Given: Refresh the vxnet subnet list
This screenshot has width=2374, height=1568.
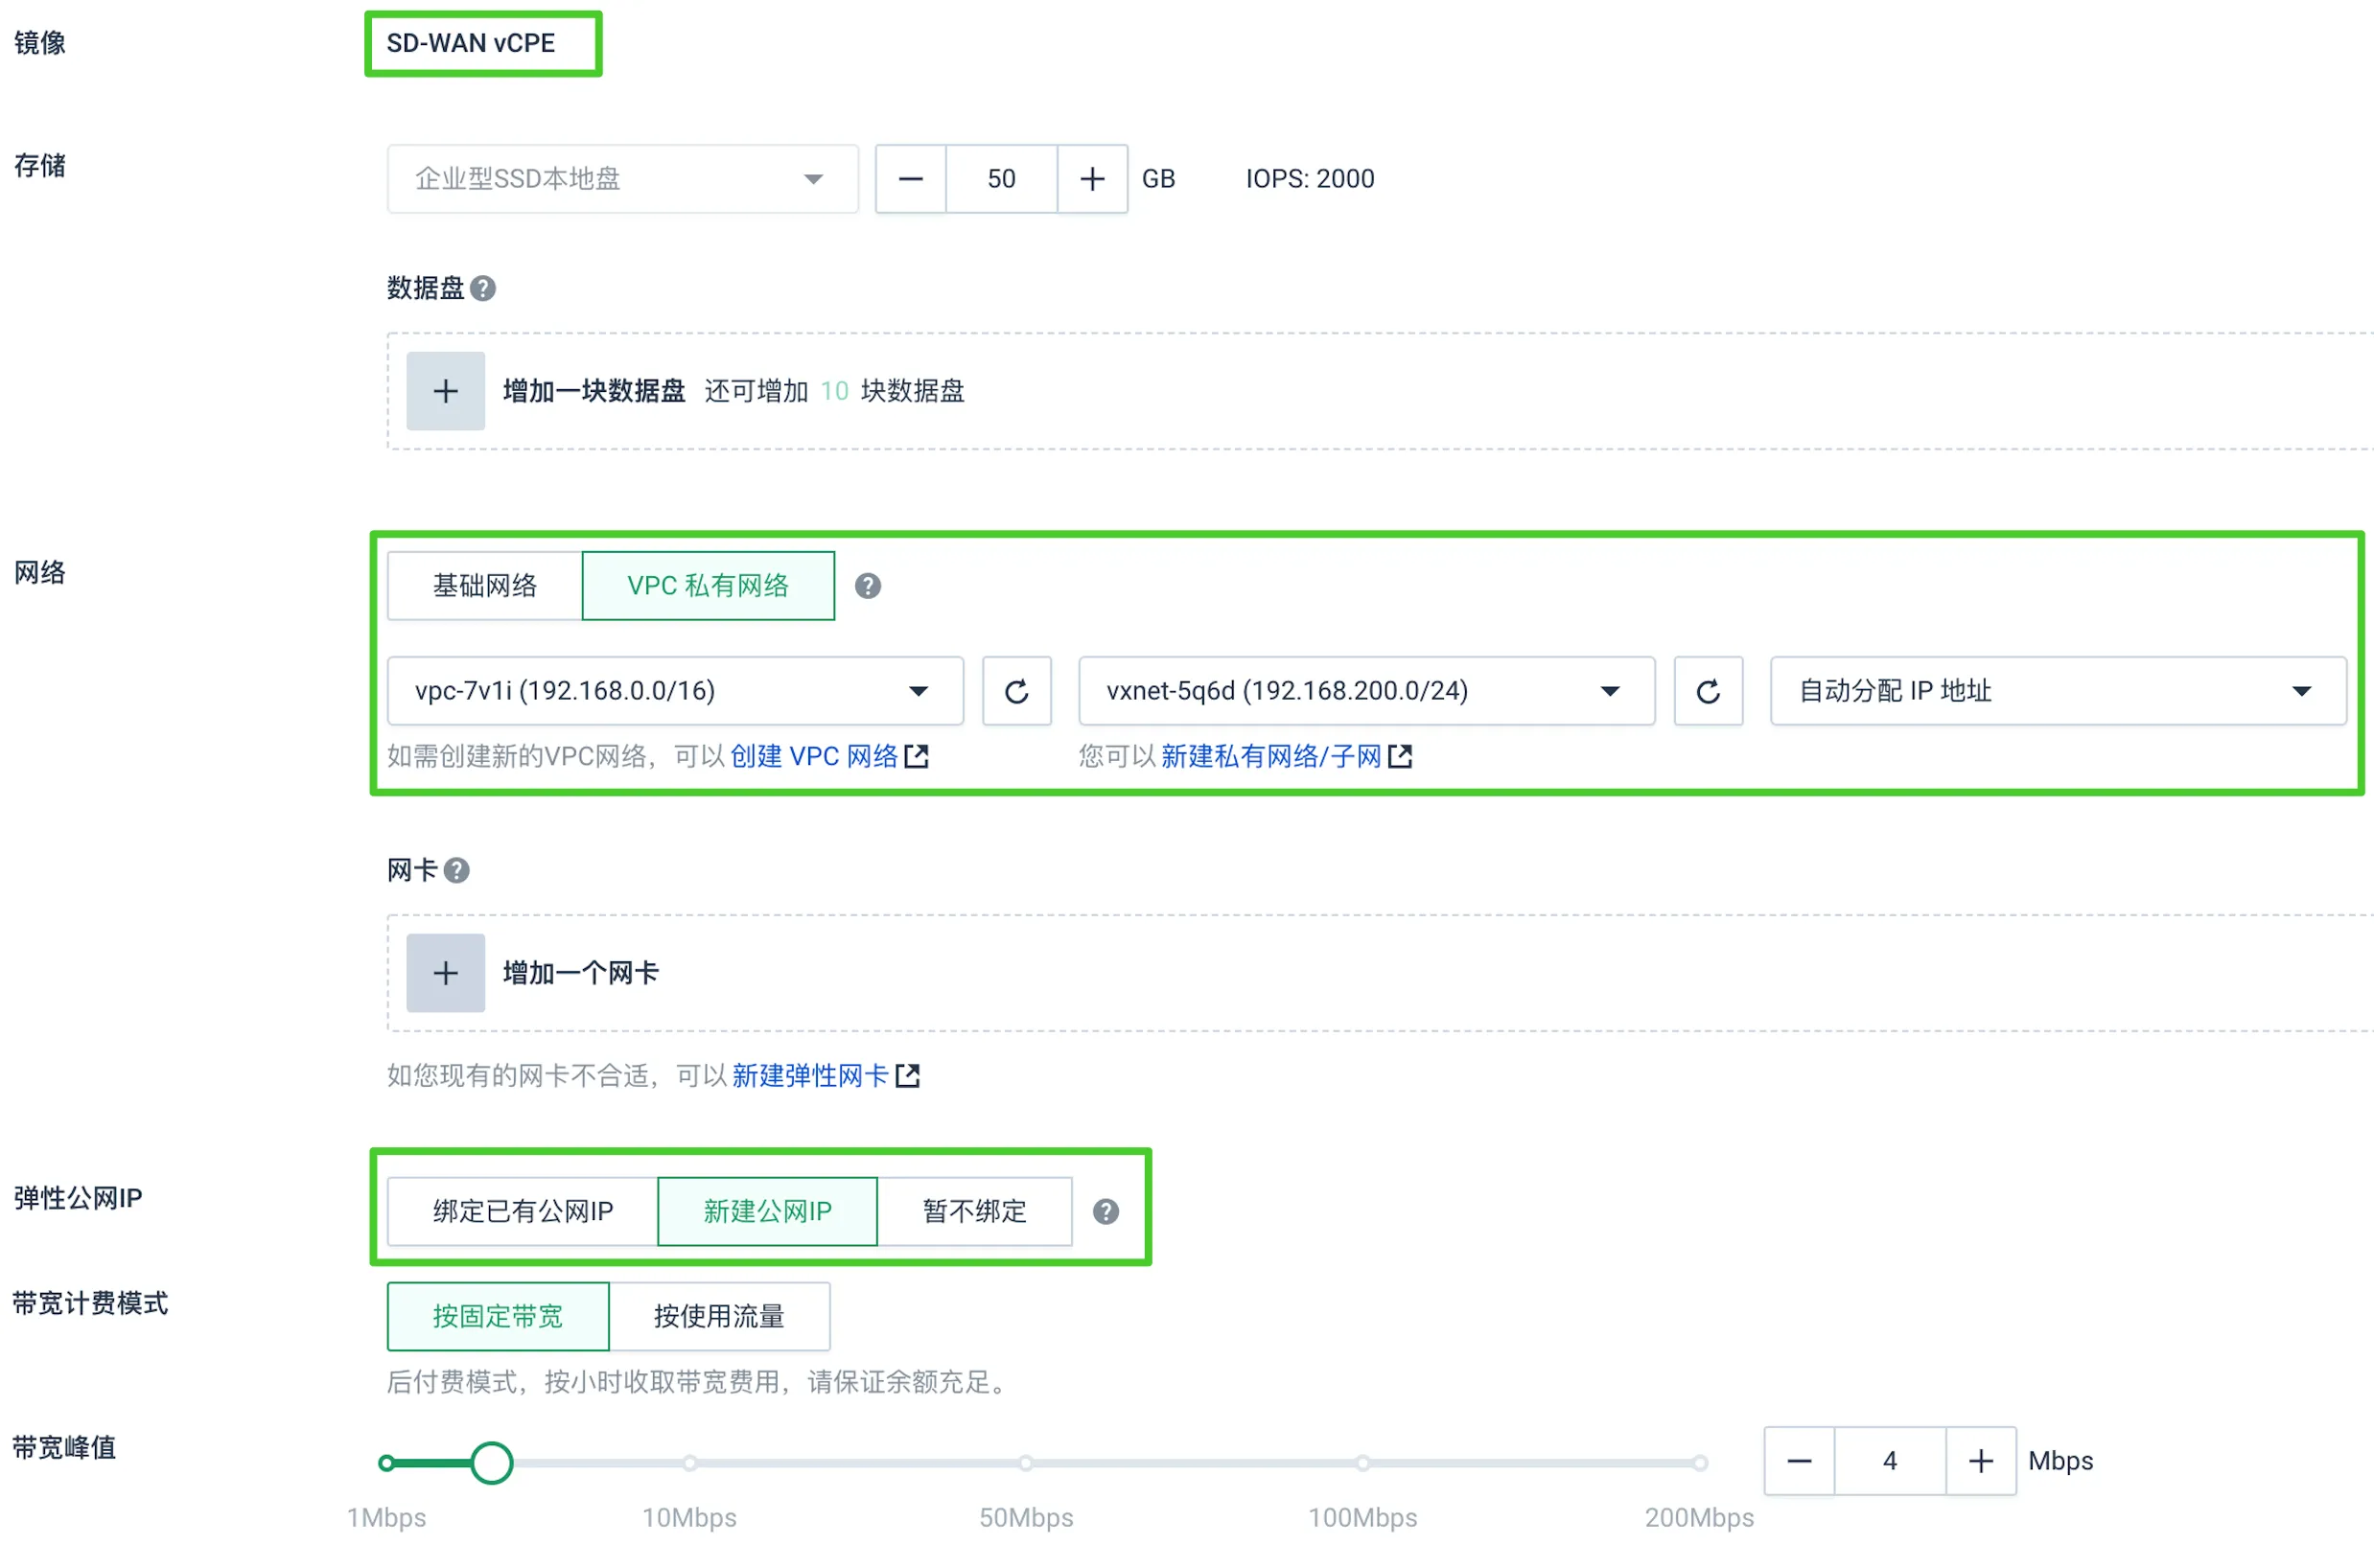Looking at the screenshot, I should point(1710,691).
